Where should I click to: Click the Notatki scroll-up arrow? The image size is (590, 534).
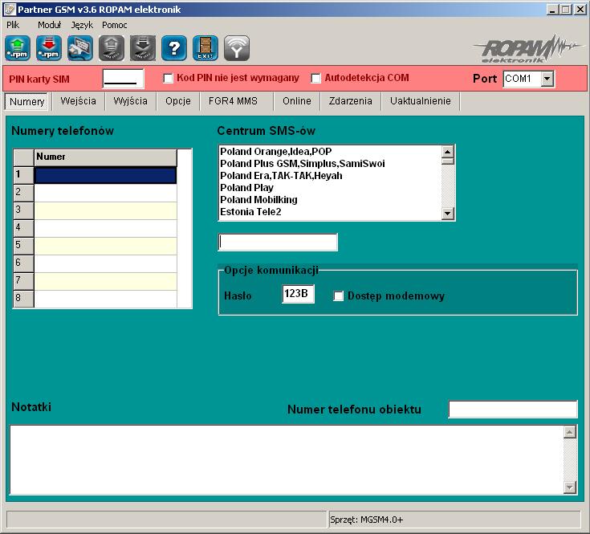[570, 432]
